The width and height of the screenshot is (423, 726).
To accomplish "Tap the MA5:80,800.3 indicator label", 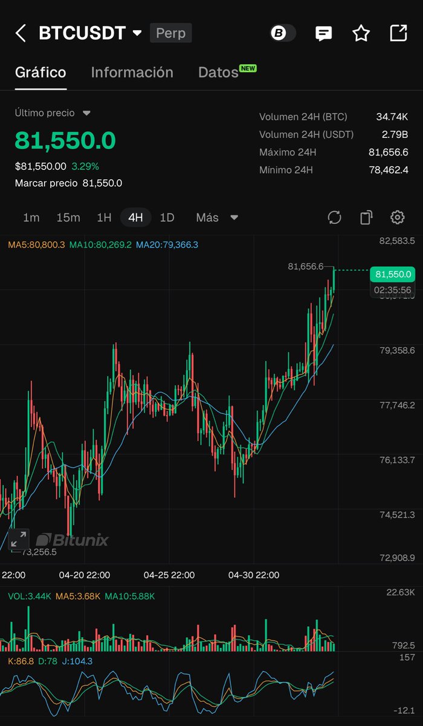I will tap(36, 245).
